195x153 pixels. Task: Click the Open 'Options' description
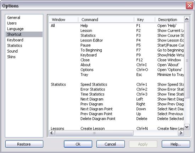tap(169, 70)
